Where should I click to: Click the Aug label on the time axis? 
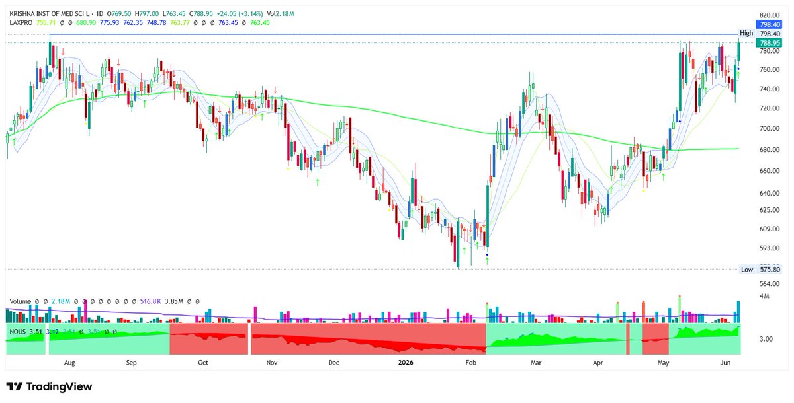click(x=69, y=363)
